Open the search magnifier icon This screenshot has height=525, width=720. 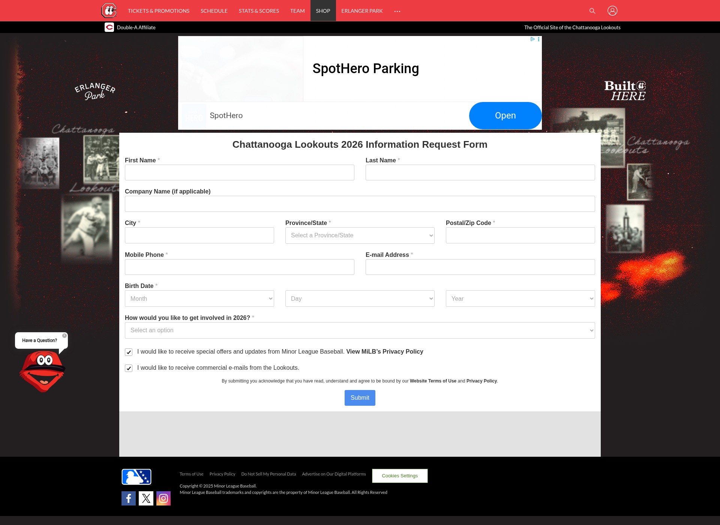click(592, 11)
